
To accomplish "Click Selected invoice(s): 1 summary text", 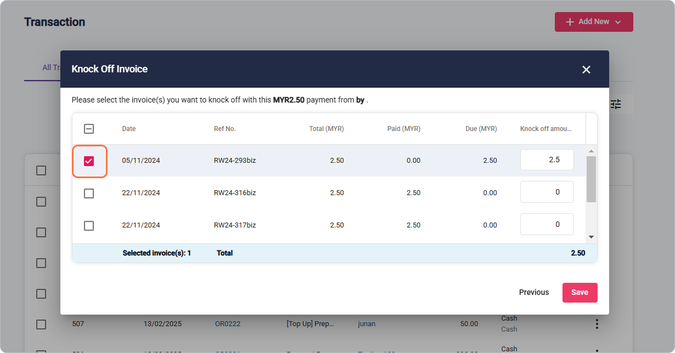I will click(x=157, y=253).
